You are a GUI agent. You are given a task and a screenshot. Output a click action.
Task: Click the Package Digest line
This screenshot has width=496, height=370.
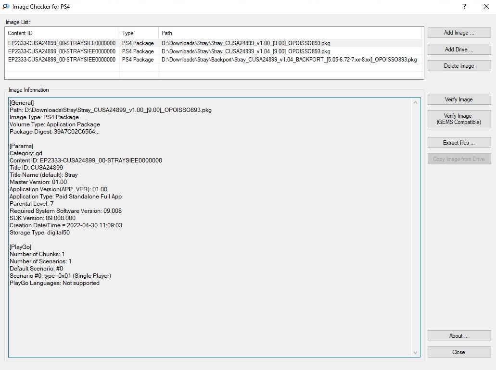54,132
